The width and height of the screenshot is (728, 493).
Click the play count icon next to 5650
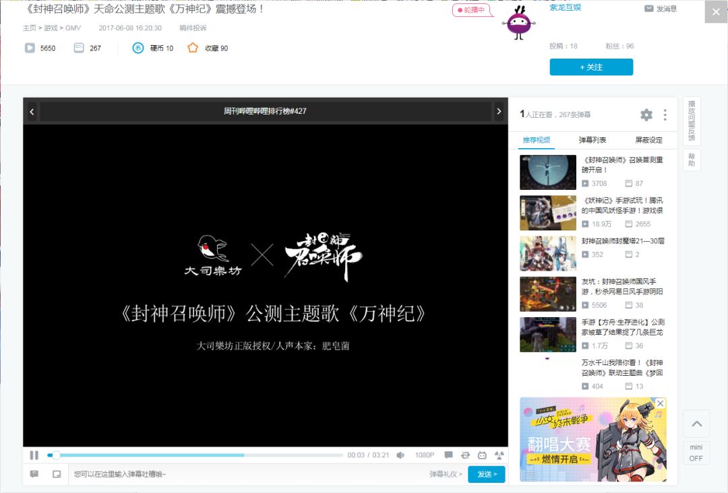[30, 48]
